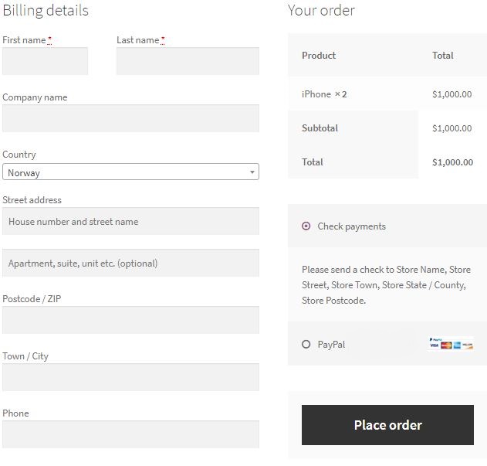Click the First name input field
The image size is (487, 466).
pos(45,61)
